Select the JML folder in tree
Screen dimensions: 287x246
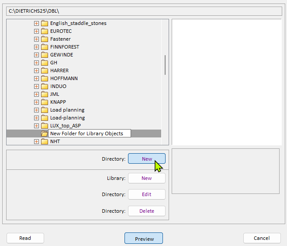55,94
